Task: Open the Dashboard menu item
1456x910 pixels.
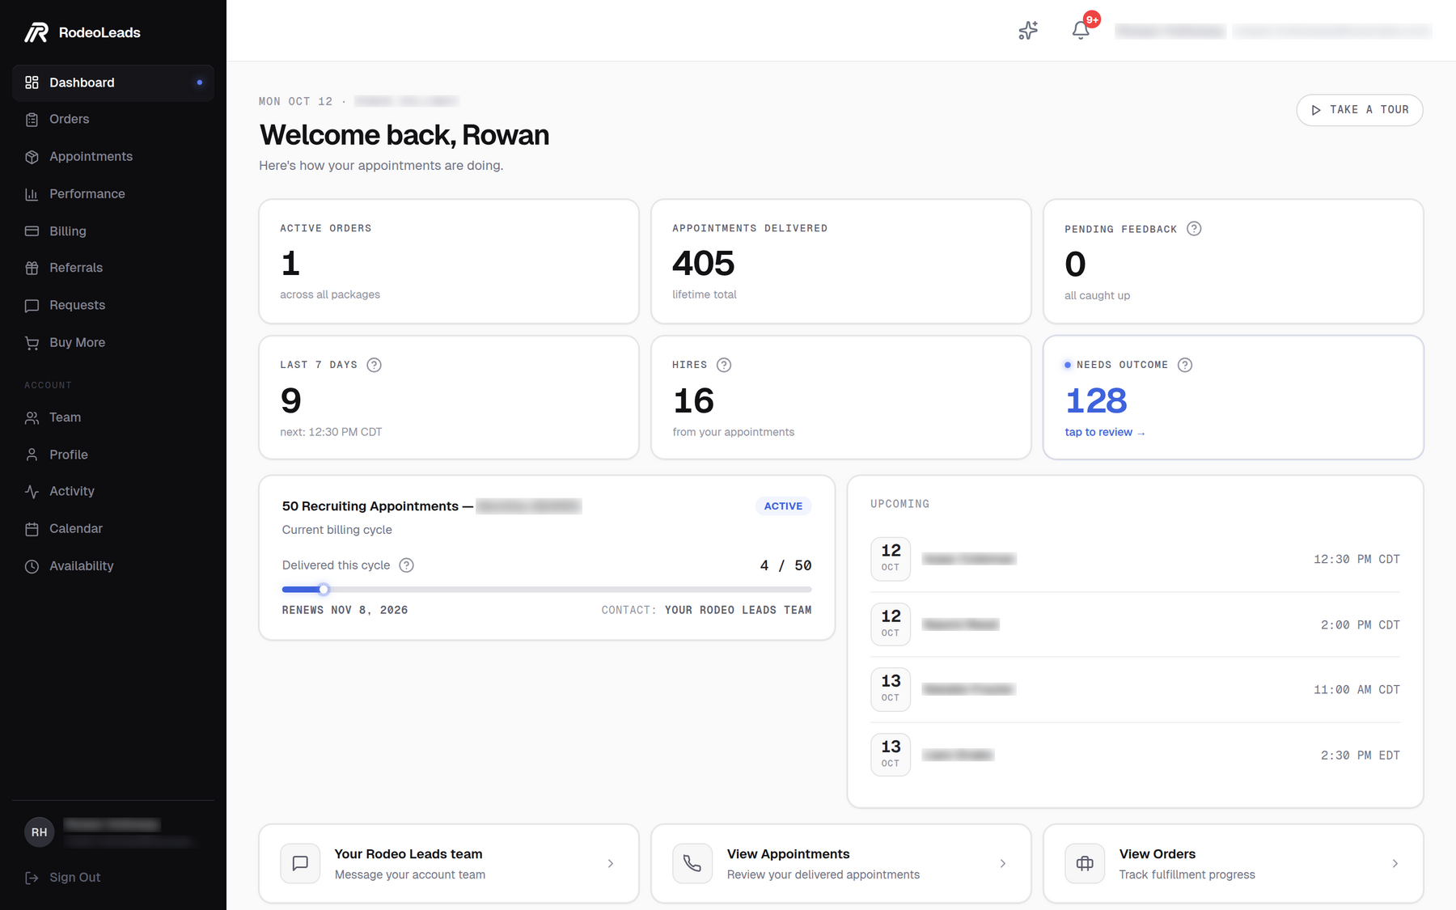Action: tap(113, 83)
